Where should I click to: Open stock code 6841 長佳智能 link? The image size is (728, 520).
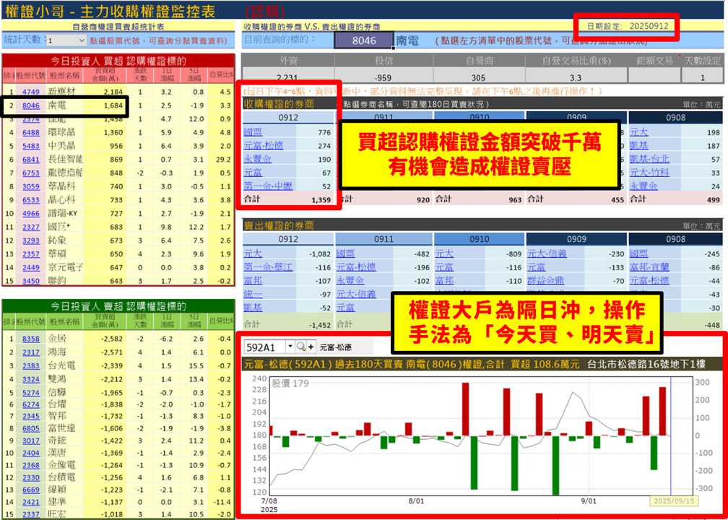coord(30,160)
